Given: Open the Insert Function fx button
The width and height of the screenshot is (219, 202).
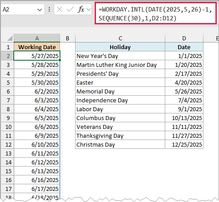Looking at the screenshot, I should tap(81, 10).
